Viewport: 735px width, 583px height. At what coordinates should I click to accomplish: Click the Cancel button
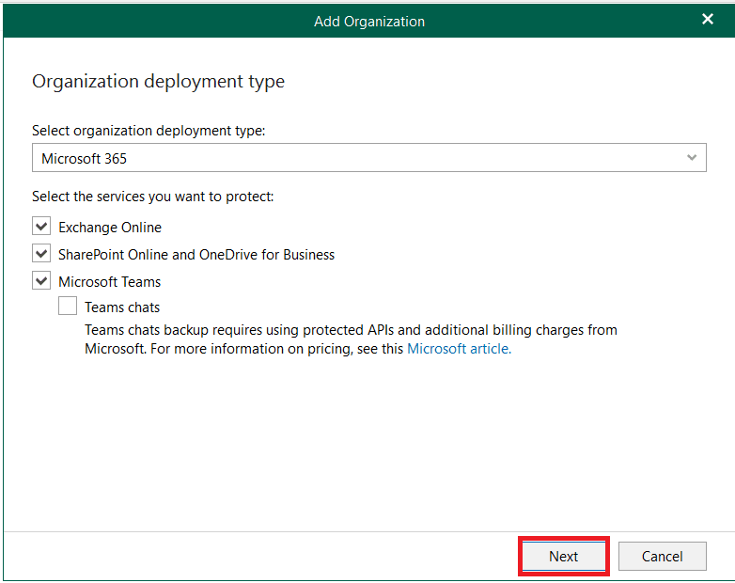pyautogui.click(x=662, y=557)
